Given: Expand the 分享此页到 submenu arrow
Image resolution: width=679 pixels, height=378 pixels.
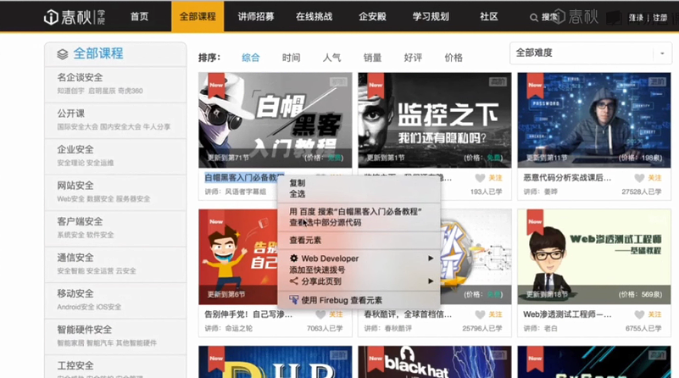Looking at the screenshot, I should tap(431, 281).
